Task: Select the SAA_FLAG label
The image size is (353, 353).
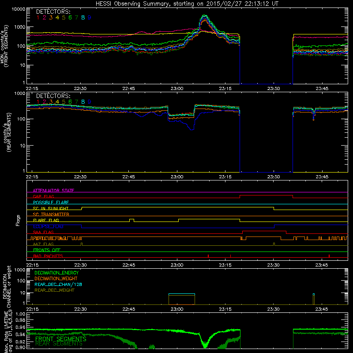Action: point(43,232)
